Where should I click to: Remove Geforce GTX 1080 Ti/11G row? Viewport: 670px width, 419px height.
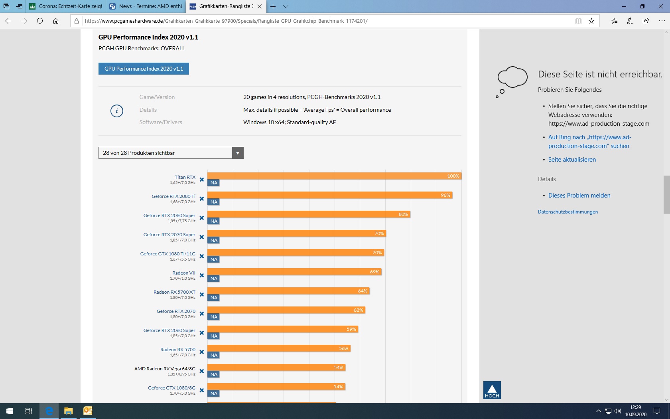[x=202, y=256]
